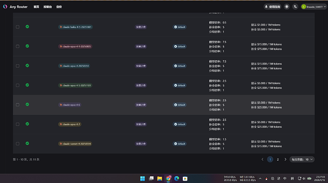Viewport: 328px width, 183px height.
Task: Open the language translation switcher icon
Action: 295,7
